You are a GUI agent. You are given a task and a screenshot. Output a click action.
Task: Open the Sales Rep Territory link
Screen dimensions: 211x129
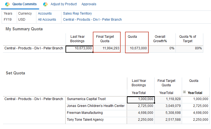(x=77, y=14)
